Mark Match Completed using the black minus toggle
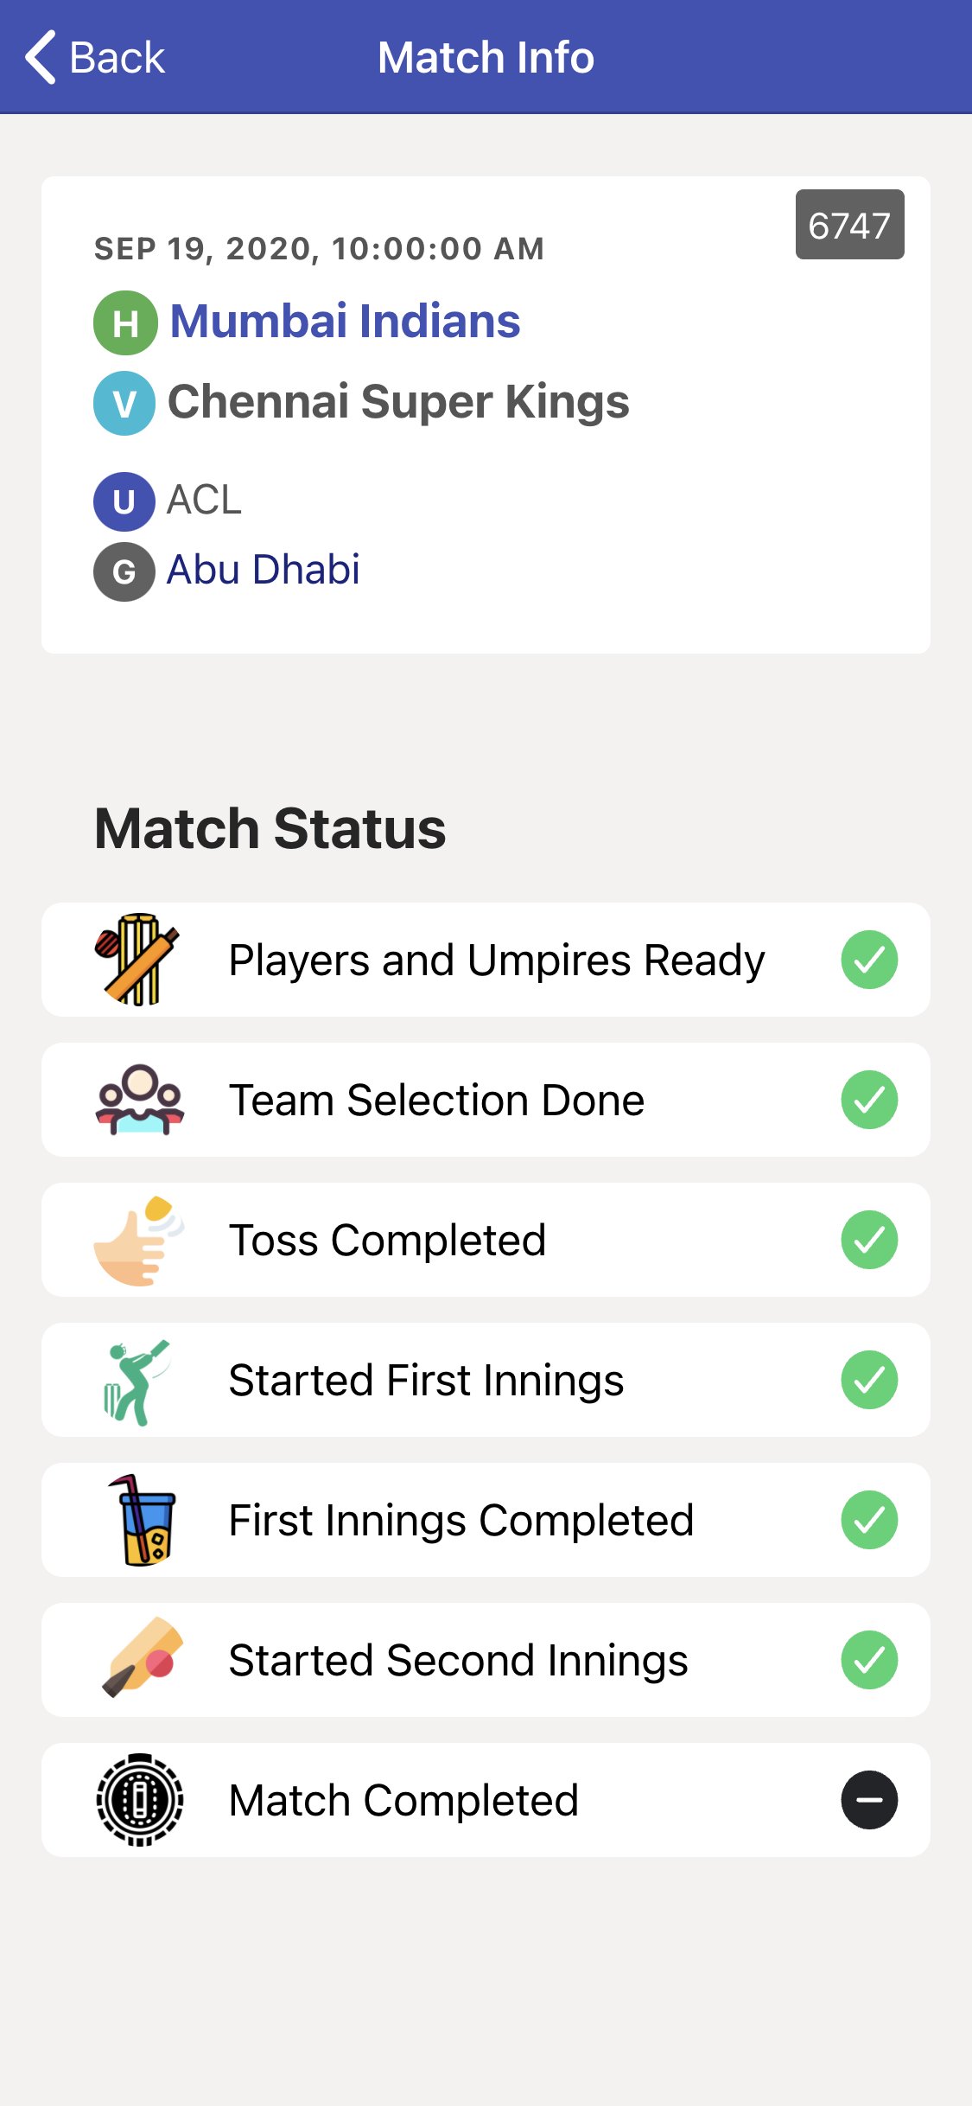 point(869,1800)
